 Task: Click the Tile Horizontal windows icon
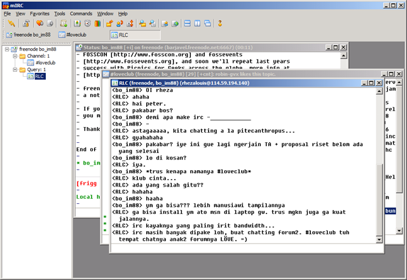pyautogui.click(x=187, y=23)
